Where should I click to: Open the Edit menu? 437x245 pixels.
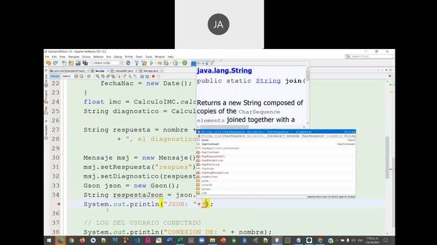pyautogui.click(x=54, y=56)
